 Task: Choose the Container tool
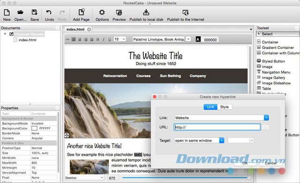tap(268, 42)
